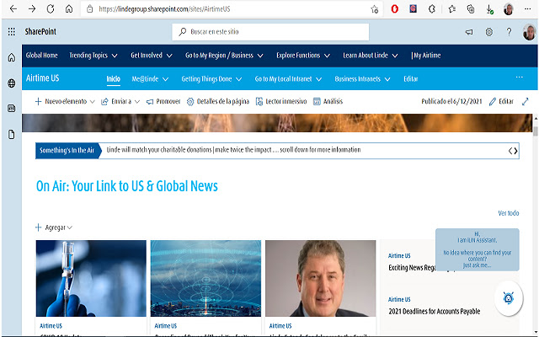The height and width of the screenshot is (337, 539).
Task: Open Global Home menu item
Action: click(x=41, y=56)
